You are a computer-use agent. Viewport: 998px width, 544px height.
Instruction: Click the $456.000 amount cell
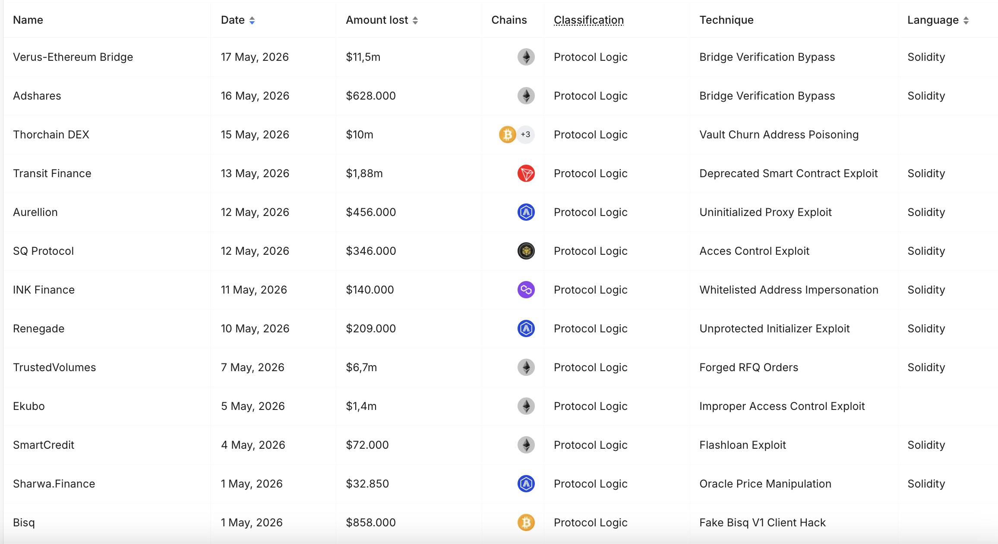point(371,212)
